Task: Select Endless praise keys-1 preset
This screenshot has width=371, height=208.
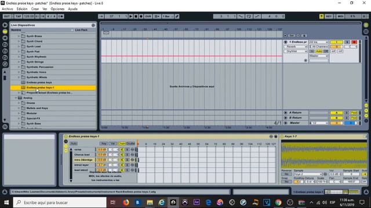Action: click(x=53, y=87)
